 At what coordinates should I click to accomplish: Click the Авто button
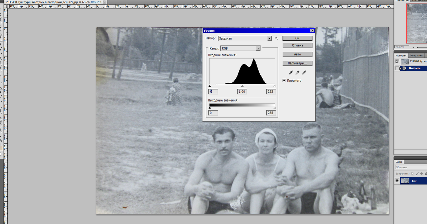pyautogui.click(x=297, y=54)
